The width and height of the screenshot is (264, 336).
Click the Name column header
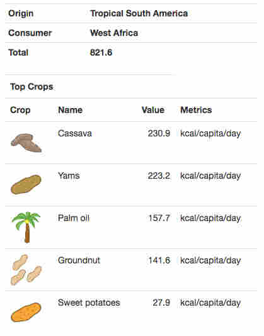[71, 110]
